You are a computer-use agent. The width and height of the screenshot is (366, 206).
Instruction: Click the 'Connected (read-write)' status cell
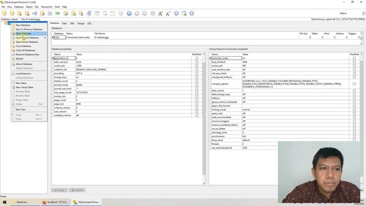coord(80,37)
